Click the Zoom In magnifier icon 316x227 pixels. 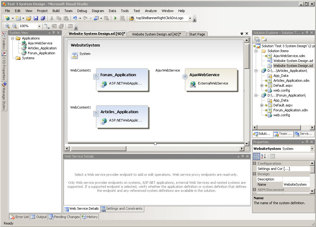[7, 26]
